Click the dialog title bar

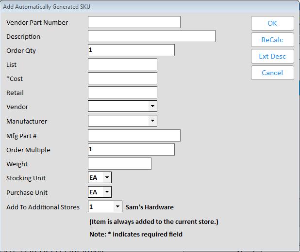146,7
